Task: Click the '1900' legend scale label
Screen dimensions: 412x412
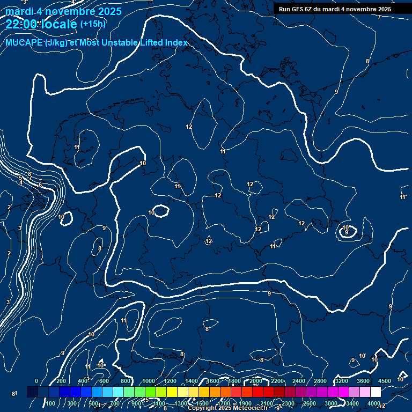Action: [x=245, y=403]
